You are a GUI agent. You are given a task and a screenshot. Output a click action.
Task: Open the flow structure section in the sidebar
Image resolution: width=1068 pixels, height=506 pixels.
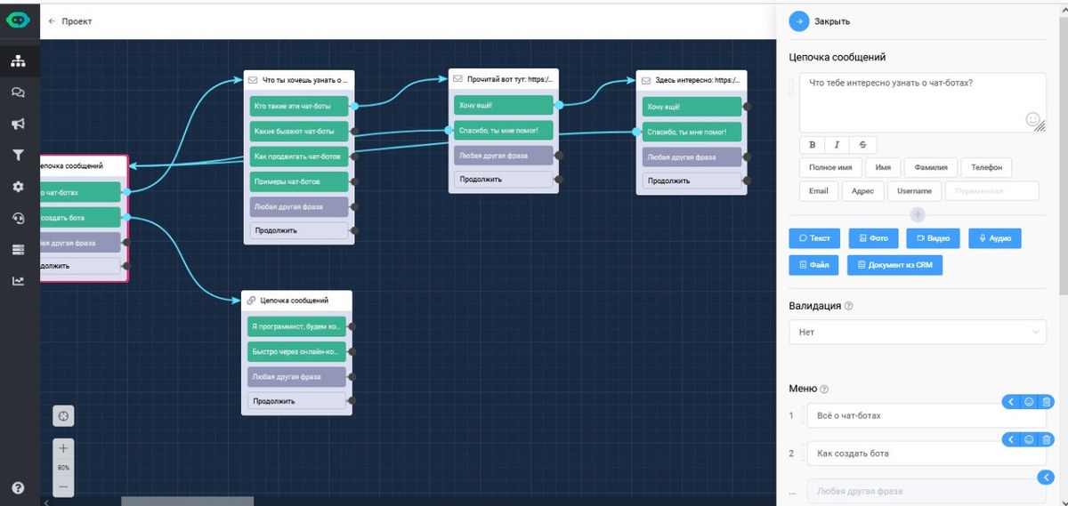(18, 61)
